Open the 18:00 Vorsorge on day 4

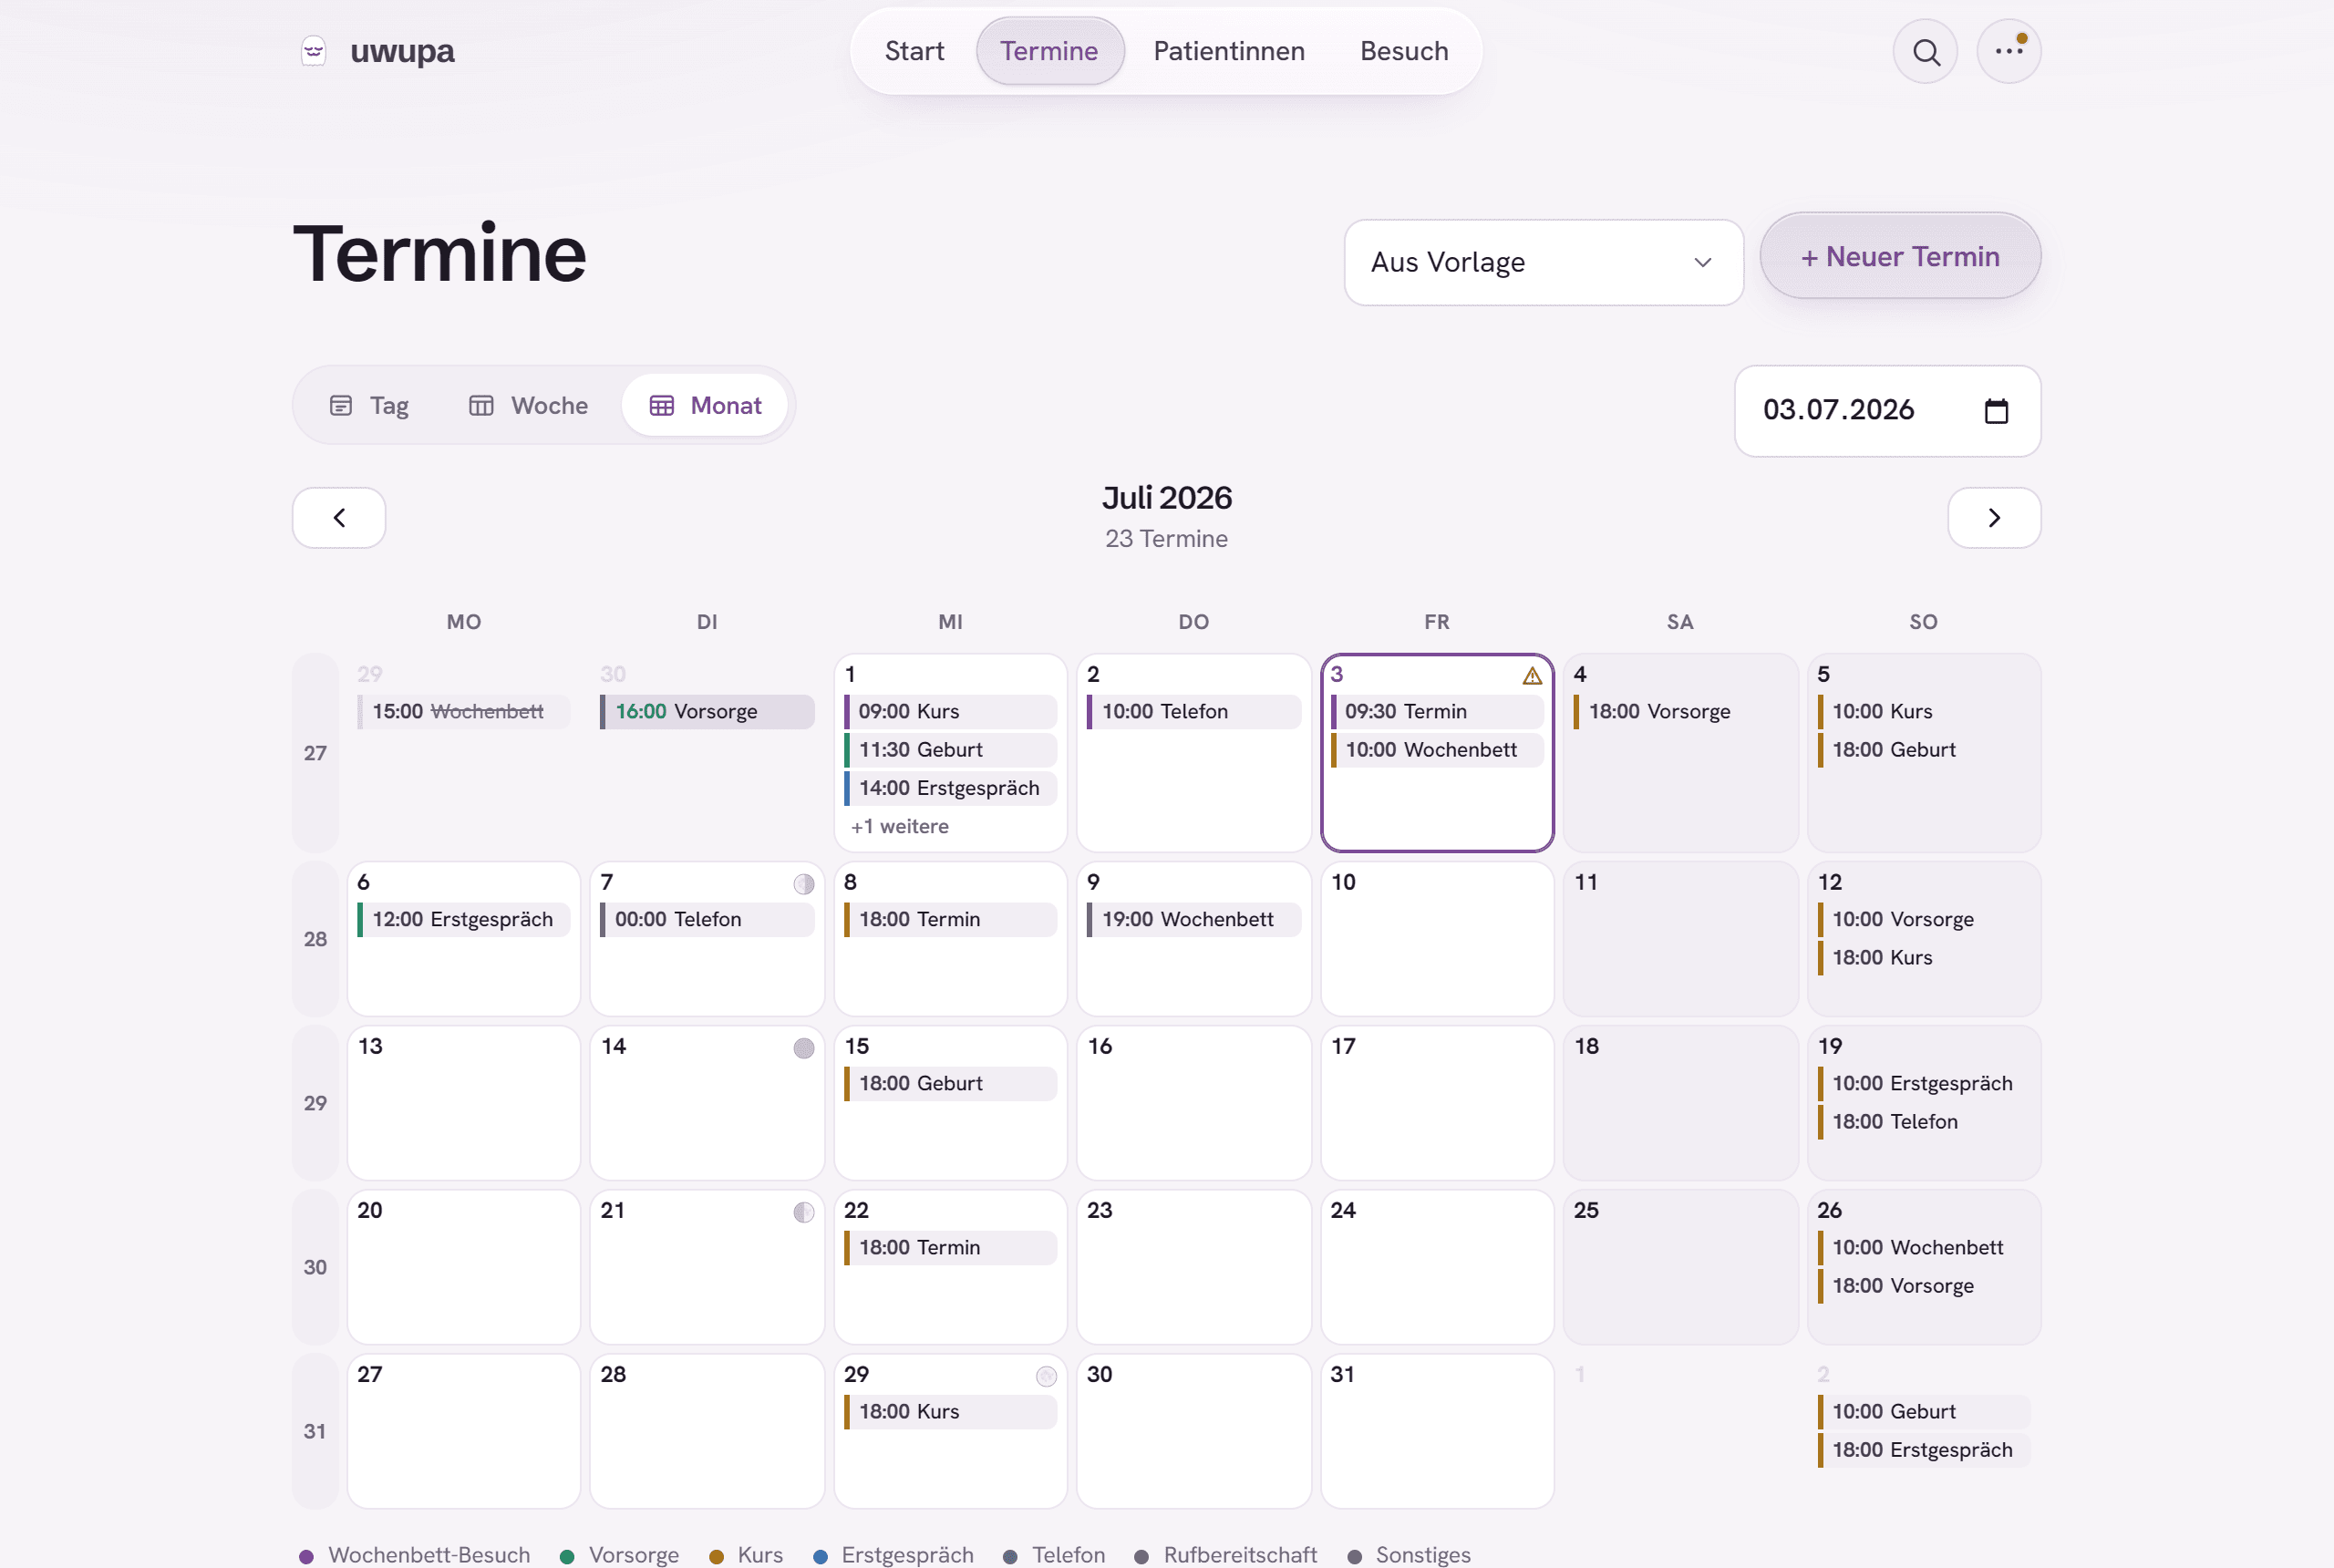(1680, 712)
